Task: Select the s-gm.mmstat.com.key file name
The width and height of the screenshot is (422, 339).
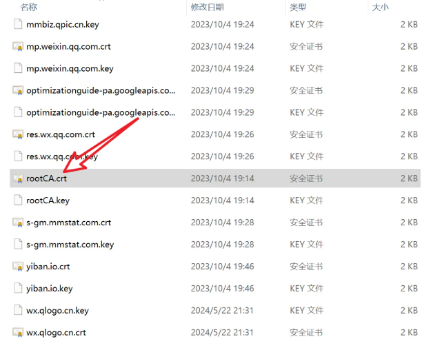Action: (70, 245)
